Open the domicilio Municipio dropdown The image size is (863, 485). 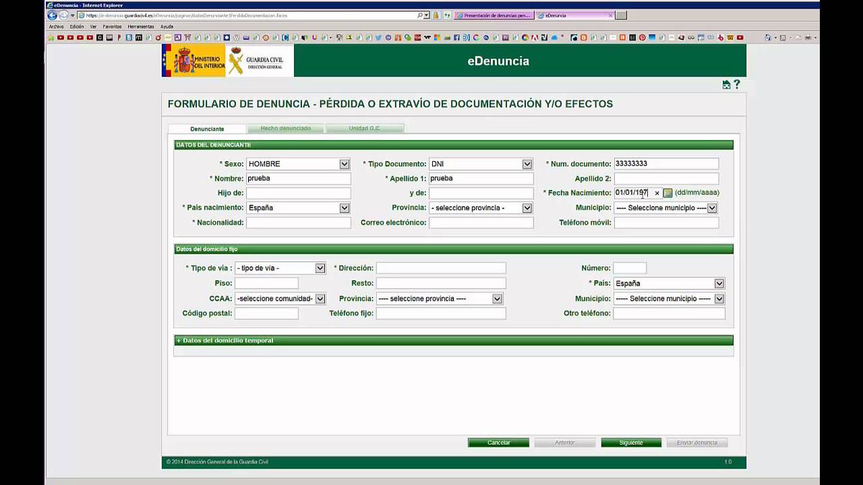point(669,298)
